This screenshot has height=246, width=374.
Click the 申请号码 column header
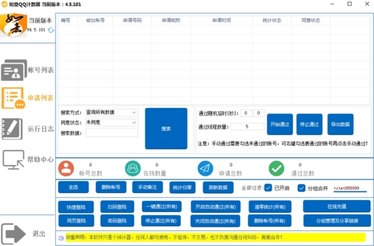click(x=132, y=21)
